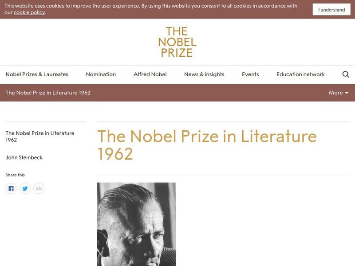The image size is (355, 266).
Task: Open News & insights menu
Action: (204, 74)
